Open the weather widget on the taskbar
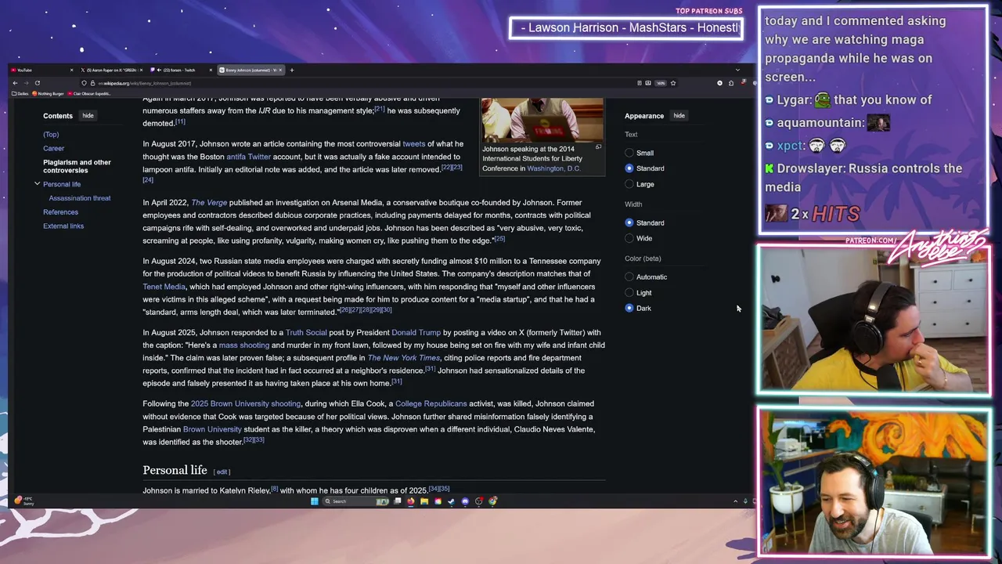The height and width of the screenshot is (564, 1002). coord(23,501)
